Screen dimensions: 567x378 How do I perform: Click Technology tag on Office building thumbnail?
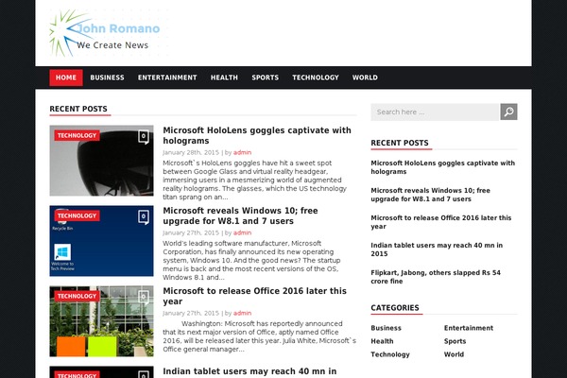[77, 296]
